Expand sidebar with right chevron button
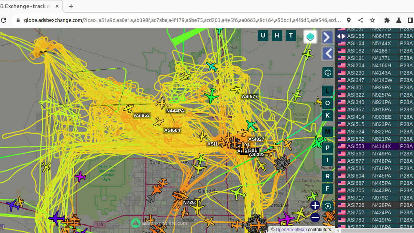Screen dimensions: 414x233 328,37
